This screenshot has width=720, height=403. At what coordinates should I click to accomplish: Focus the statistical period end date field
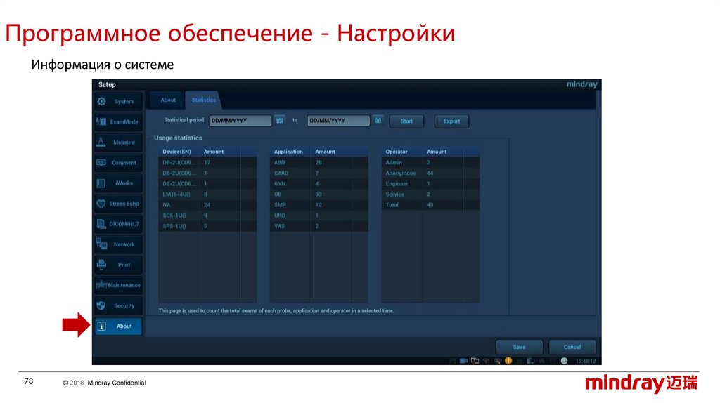[x=338, y=121]
